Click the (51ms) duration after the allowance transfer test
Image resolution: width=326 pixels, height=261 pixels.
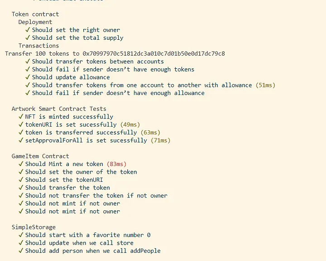[265, 85]
